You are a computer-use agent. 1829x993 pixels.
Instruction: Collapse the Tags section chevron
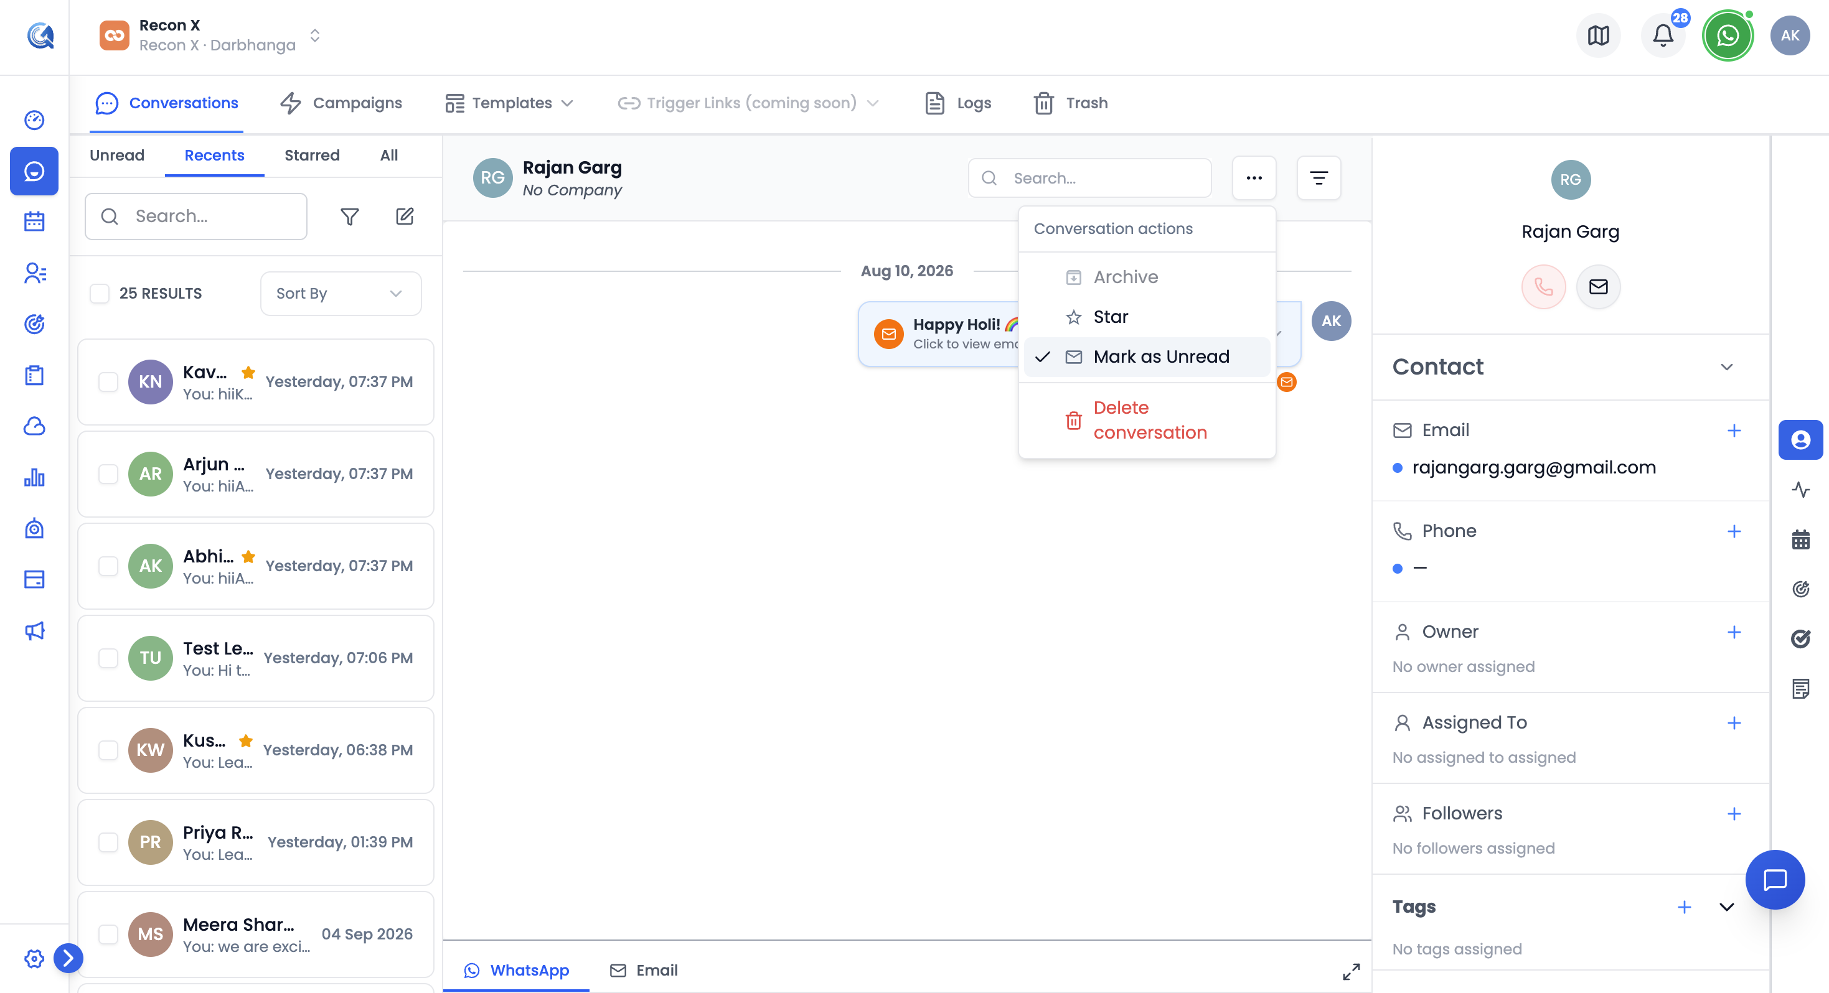[x=1726, y=907]
